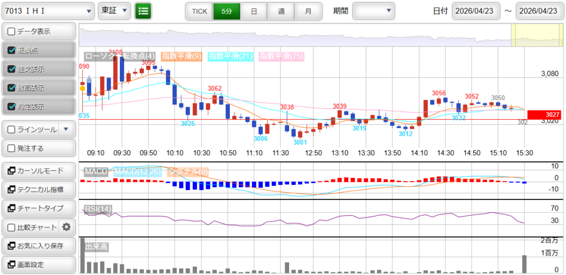Viewport: 566px width, 275px height.
Task: Open テクニカル指標 settings panel
Action: pyautogui.click(x=39, y=189)
